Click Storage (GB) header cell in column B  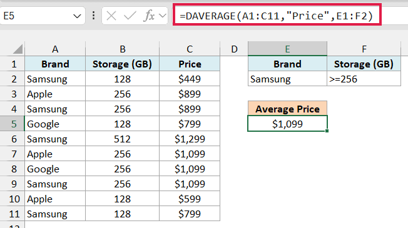pos(122,64)
